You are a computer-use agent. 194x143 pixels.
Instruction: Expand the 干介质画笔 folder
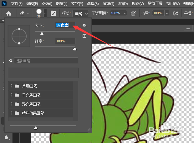click(x=12, y=95)
